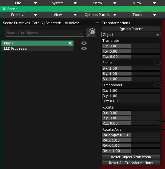165x169 pixels.
Task: Click the T.x translate slider
Action: 131,46
